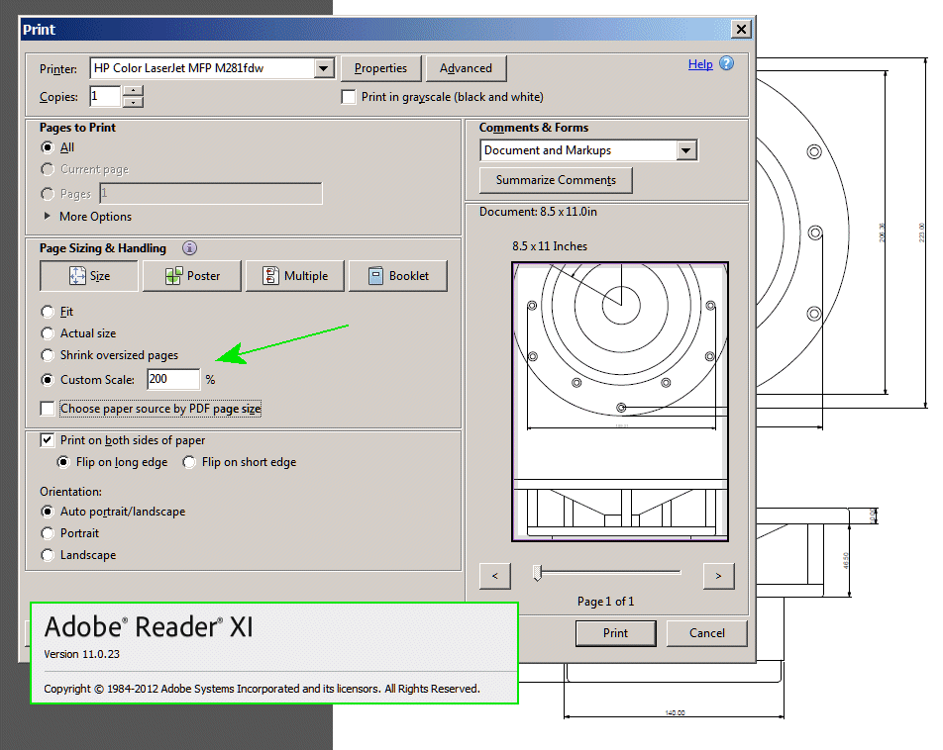Select the All pages radio button
The image size is (943, 750).
[48, 147]
